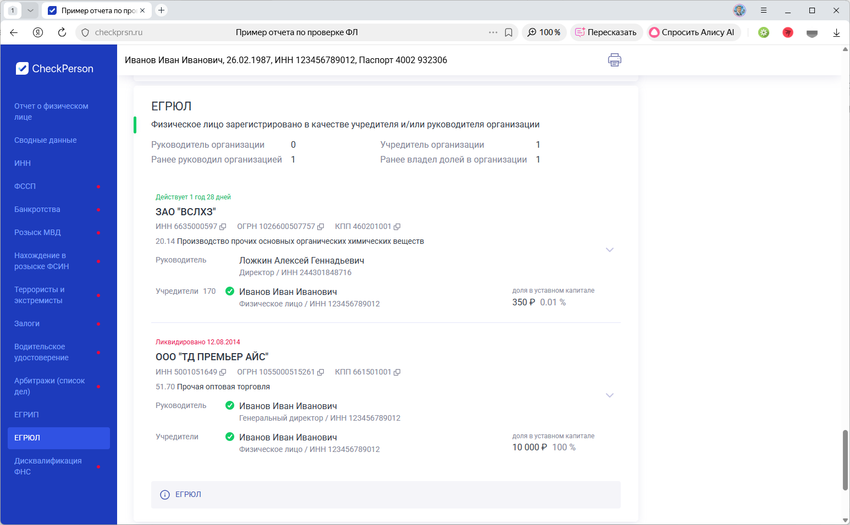Image resolution: width=850 pixels, height=525 pixels.
Task: Click Спросить Алису AI button
Action: 693,32
